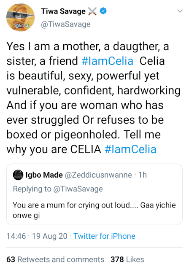Click the 14:46 · 19 Aug 20 timestamp
The height and width of the screenshot is (270, 189).
(37, 236)
